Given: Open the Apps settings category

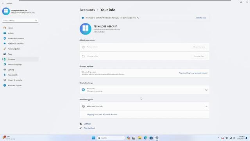Looking at the screenshot, I should click(x=20, y=54).
